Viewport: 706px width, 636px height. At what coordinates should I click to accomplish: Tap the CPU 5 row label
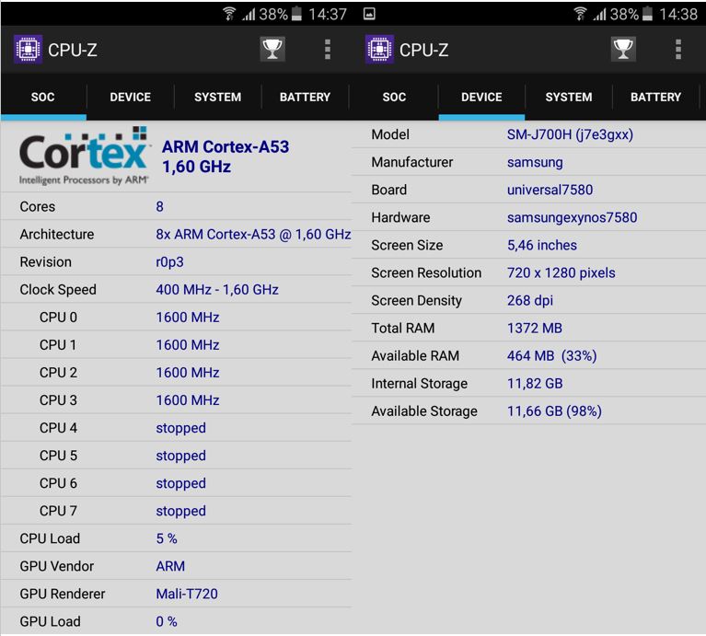coord(58,456)
